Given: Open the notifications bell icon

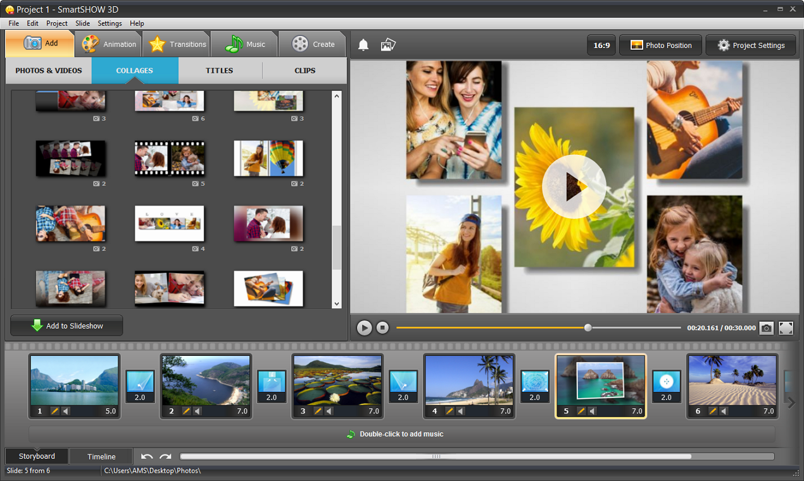Looking at the screenshot, I should click(x=363, y=44).
